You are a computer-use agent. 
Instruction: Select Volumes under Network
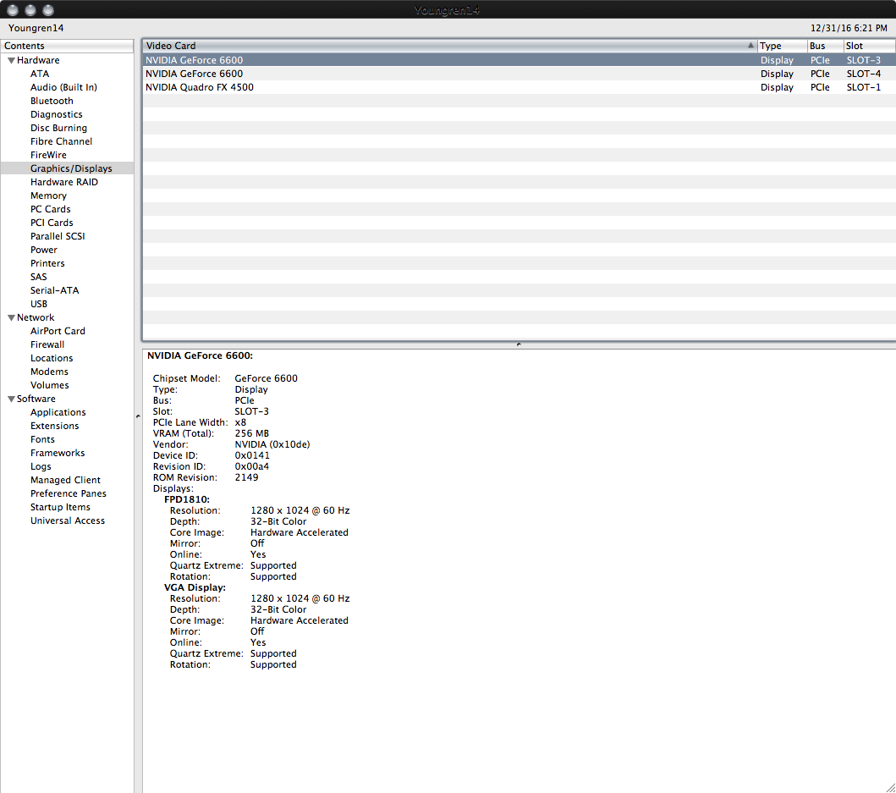click(49, 385)
